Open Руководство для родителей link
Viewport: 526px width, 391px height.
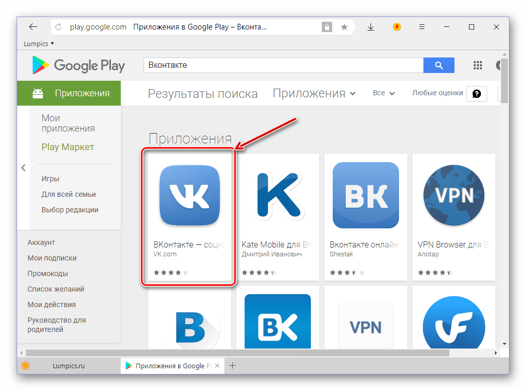click(56, 325)
